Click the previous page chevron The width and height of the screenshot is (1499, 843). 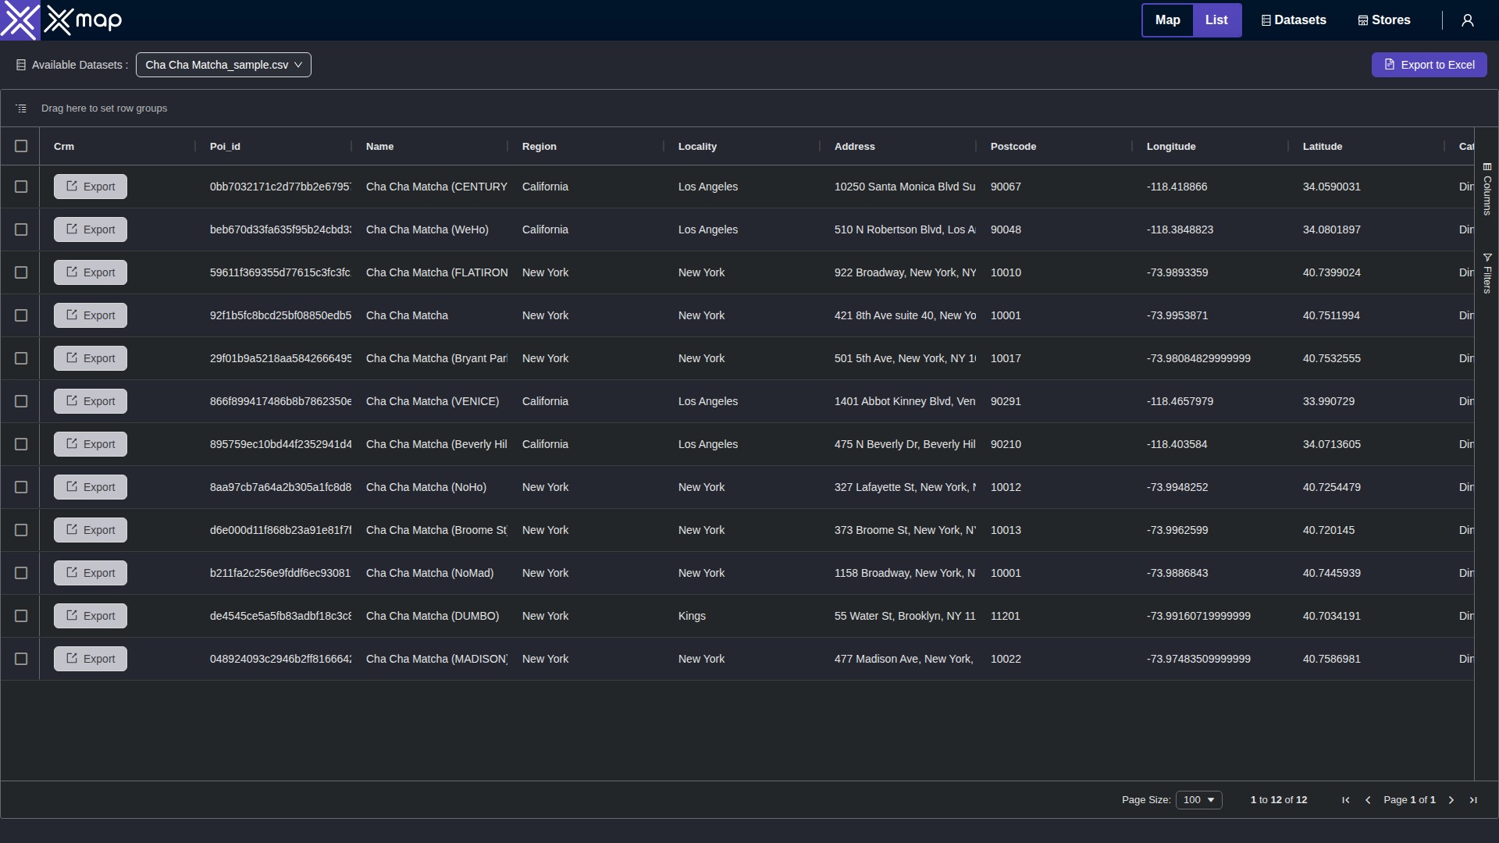tap(1368, 800)
